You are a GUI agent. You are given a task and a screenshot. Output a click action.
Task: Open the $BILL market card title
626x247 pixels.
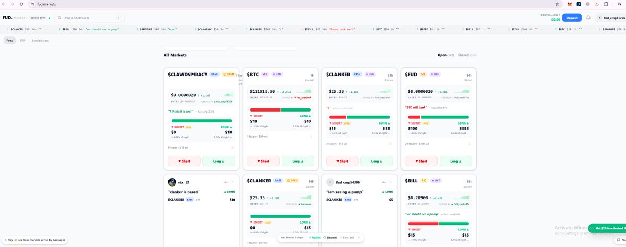(412, 181)
